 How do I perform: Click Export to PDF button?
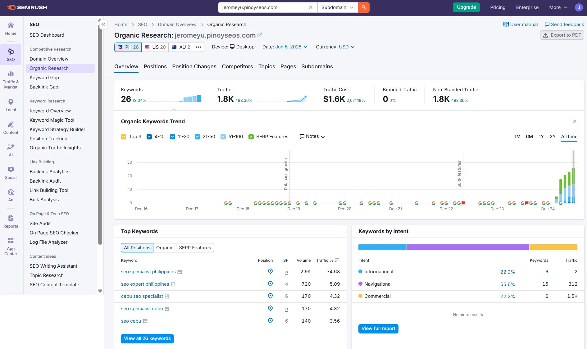pos(562,35)
